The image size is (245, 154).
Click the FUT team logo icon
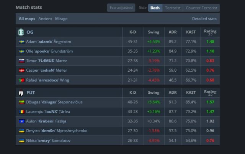(x=21, y=93)
